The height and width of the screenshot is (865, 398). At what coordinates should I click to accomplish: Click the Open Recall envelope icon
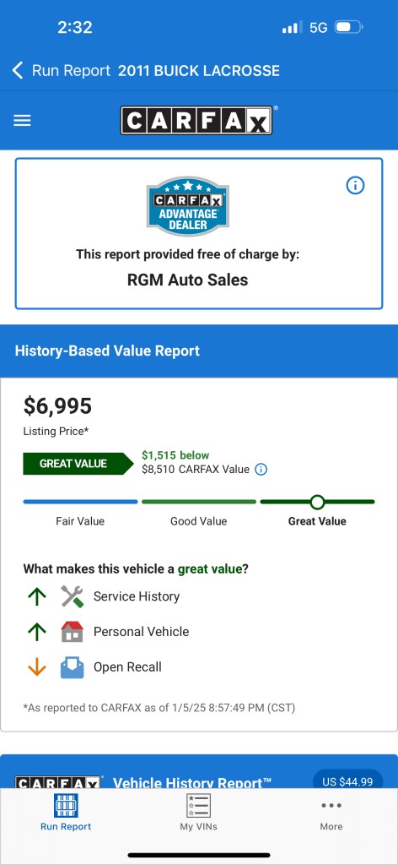(73, 667)
